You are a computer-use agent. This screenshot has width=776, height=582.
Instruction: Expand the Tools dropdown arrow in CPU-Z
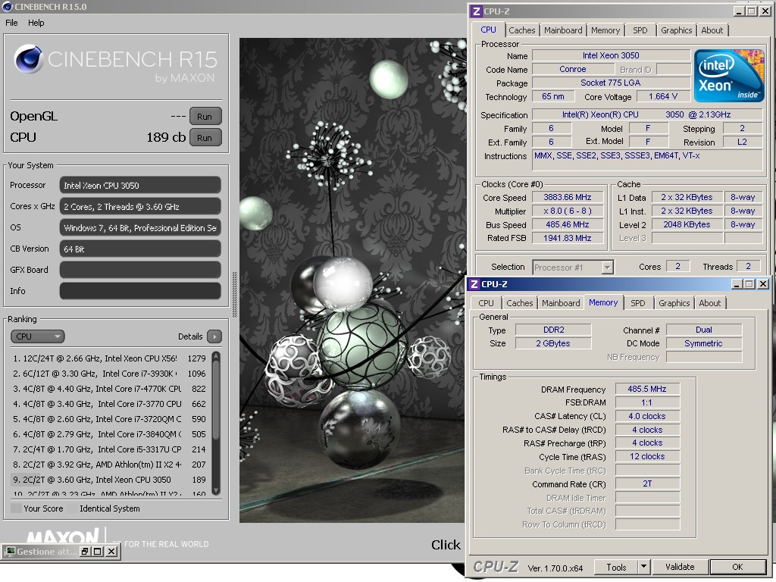click(643, 567)
